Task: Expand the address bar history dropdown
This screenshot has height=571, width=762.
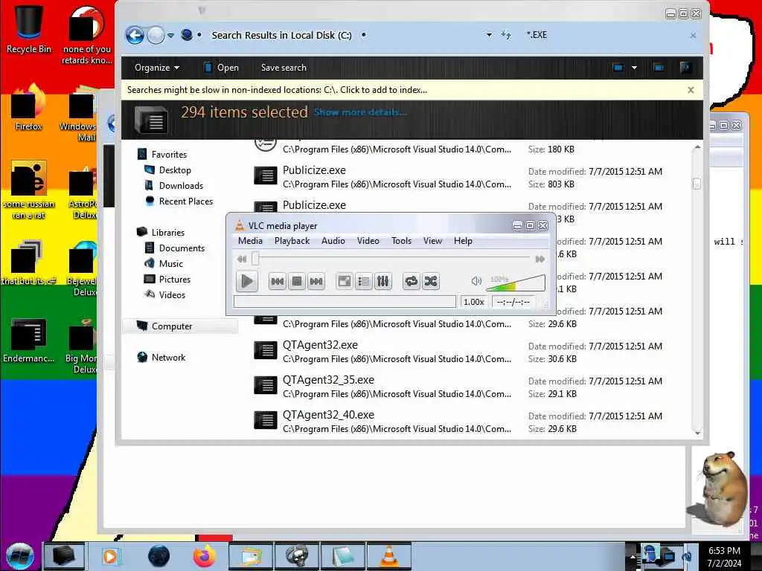Action: 489,35
